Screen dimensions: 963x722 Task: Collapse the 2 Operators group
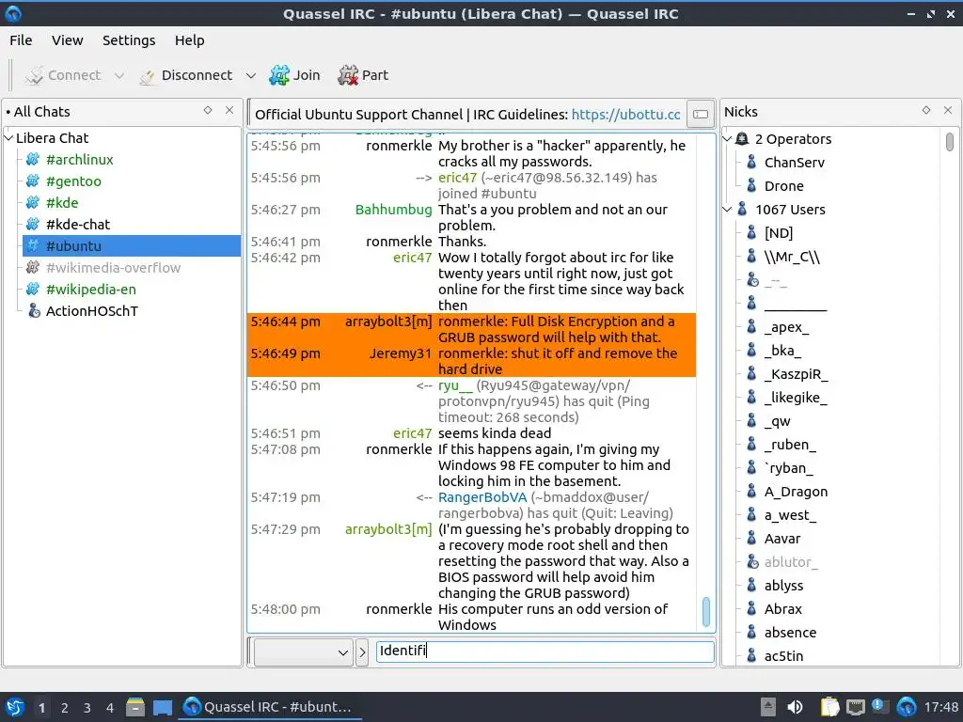point(728,139)
